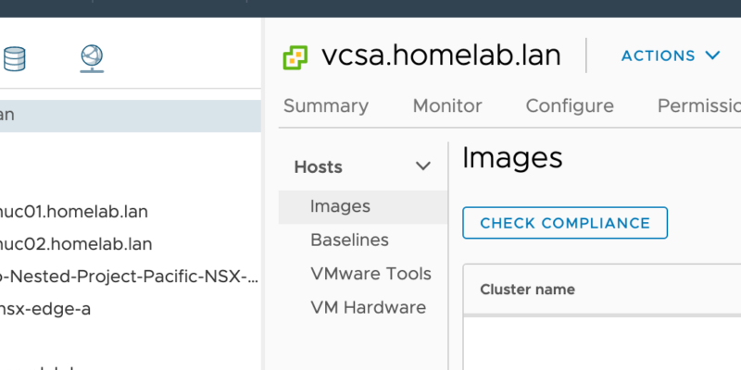Open the Storage inventory view icon
This screenshot has height=370, width=741.
pos(14,58)
